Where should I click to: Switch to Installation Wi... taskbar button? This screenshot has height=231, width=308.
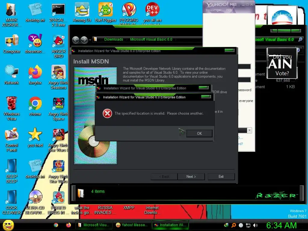pyautogui.click(x=170, y=225)
